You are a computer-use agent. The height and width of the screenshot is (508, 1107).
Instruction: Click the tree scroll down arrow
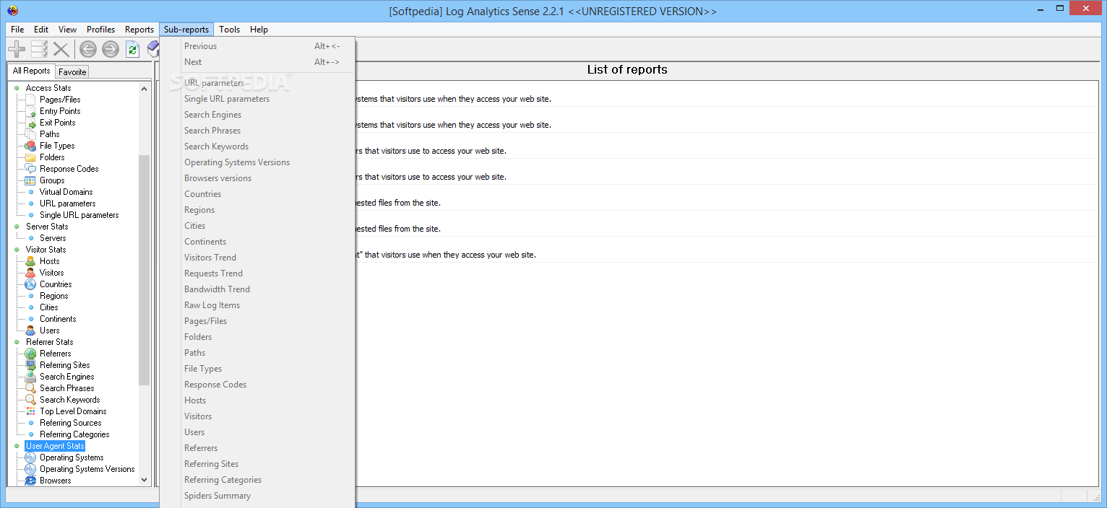click(x=144, y=480)
